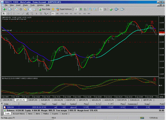Screen dimensions: 166x120
Task: Open the File menu
Action: pyautogui.click(x=6, y=5)
